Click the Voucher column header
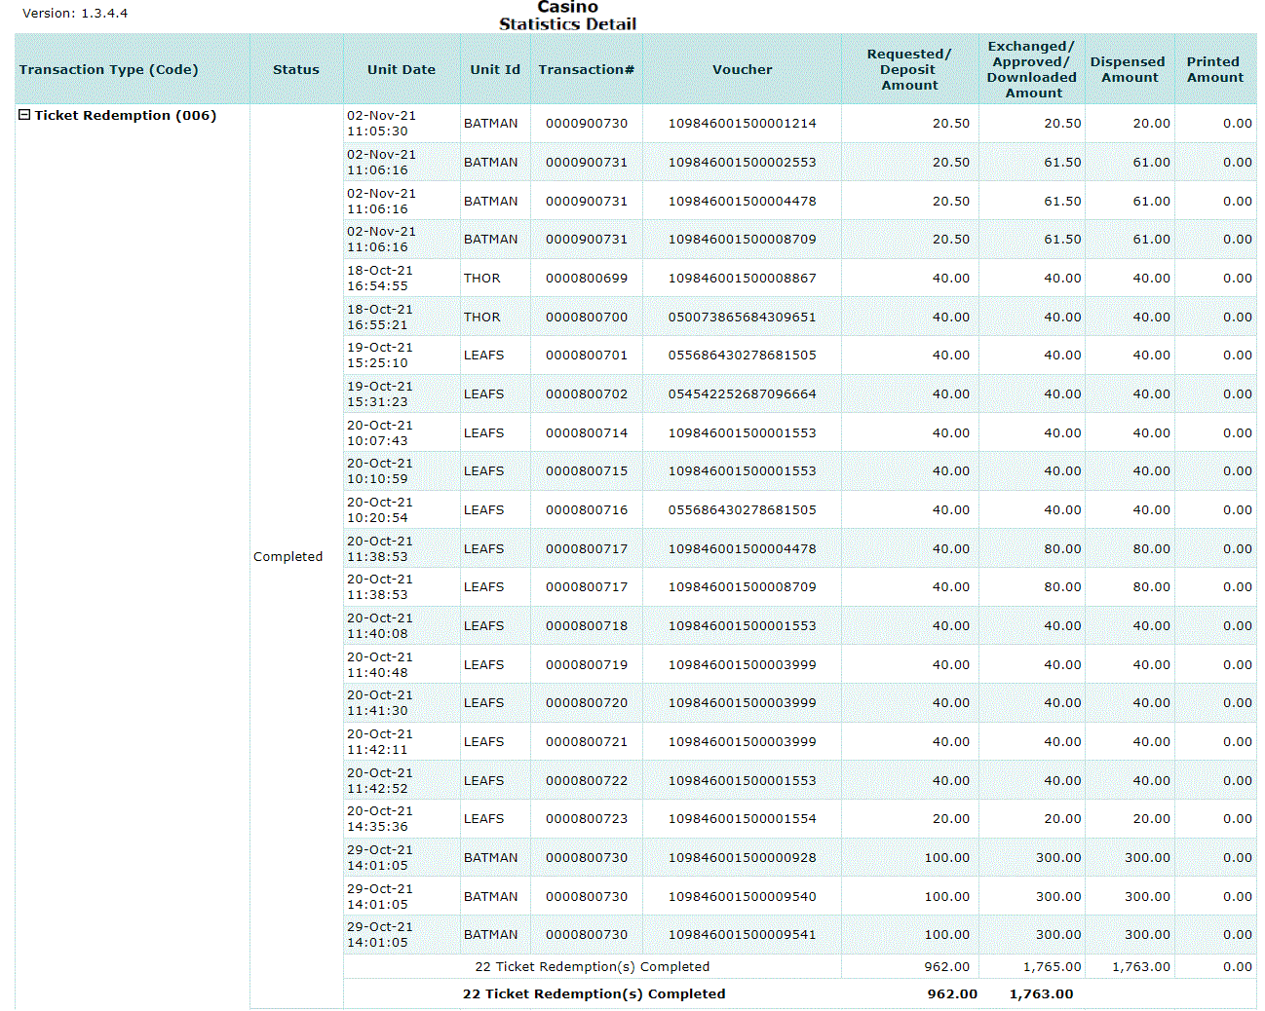 743,70
